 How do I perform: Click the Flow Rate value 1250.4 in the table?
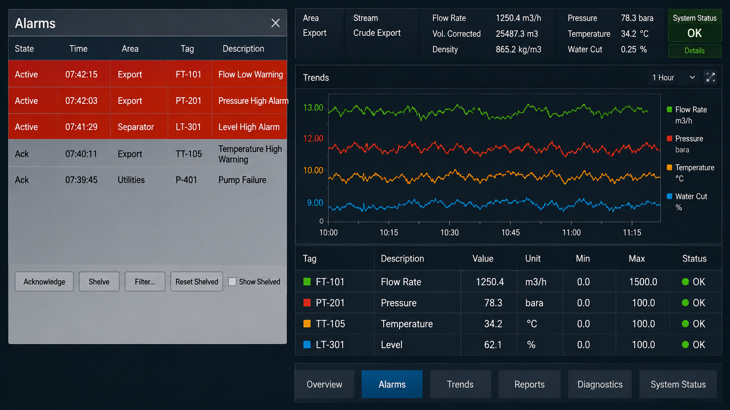pyautogui.click(x=490, y=282)
